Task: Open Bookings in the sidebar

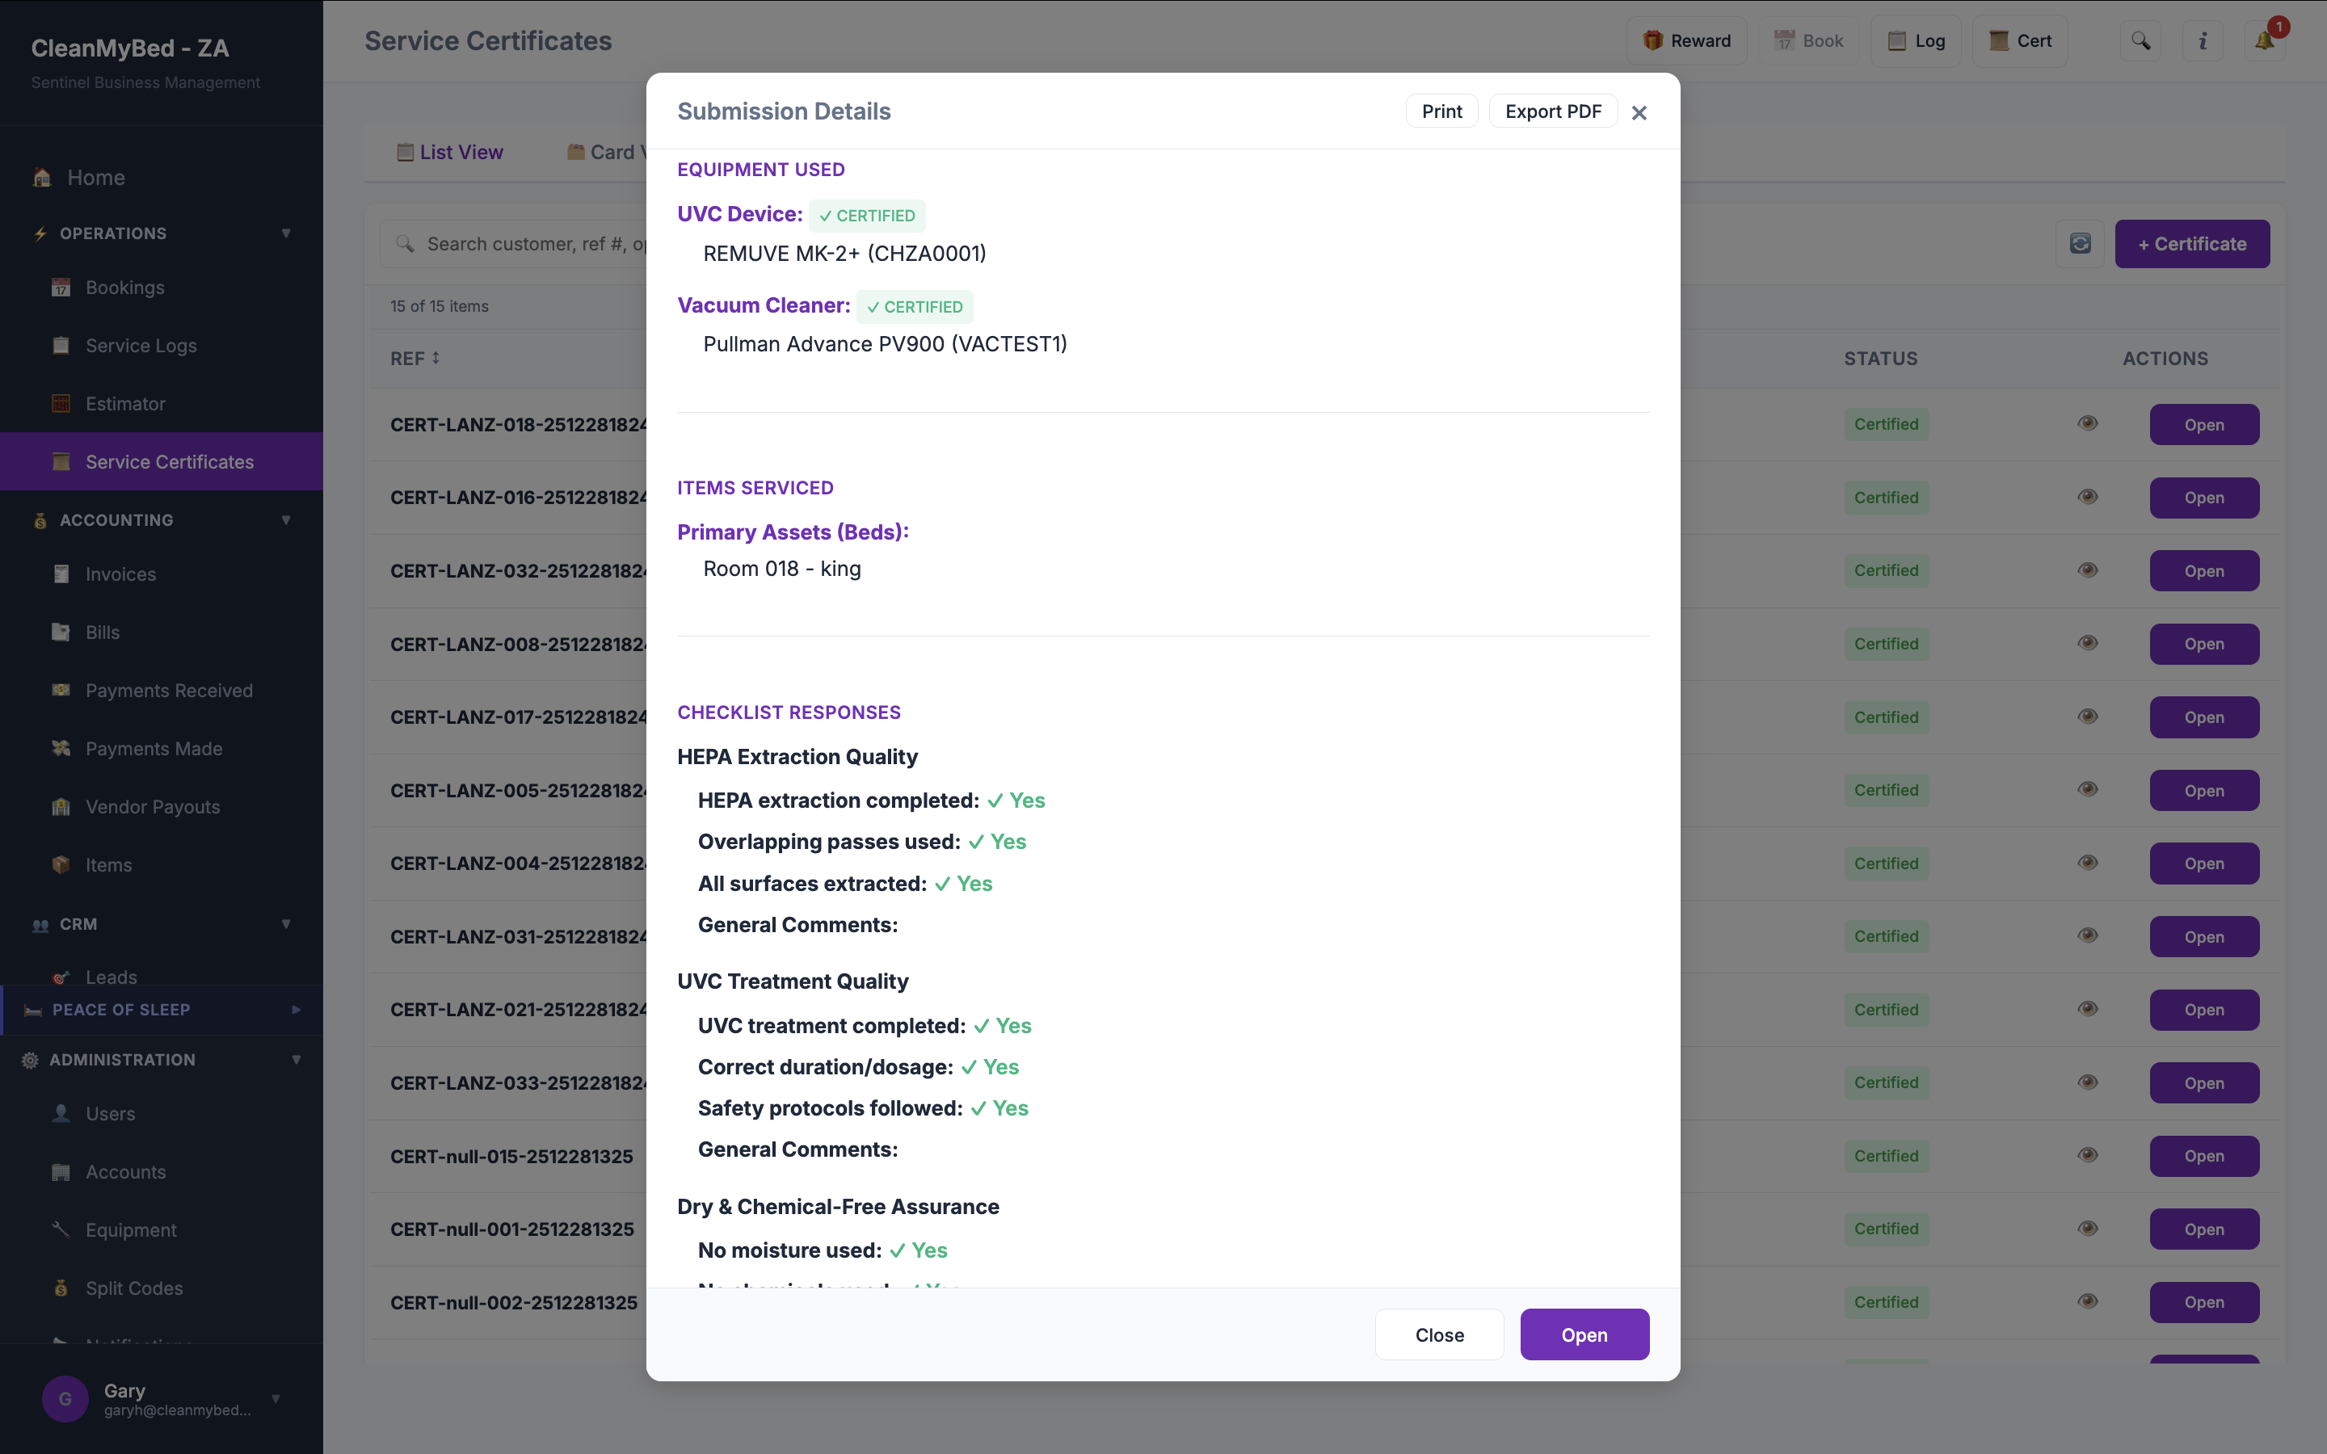Action: pos(125,288)
